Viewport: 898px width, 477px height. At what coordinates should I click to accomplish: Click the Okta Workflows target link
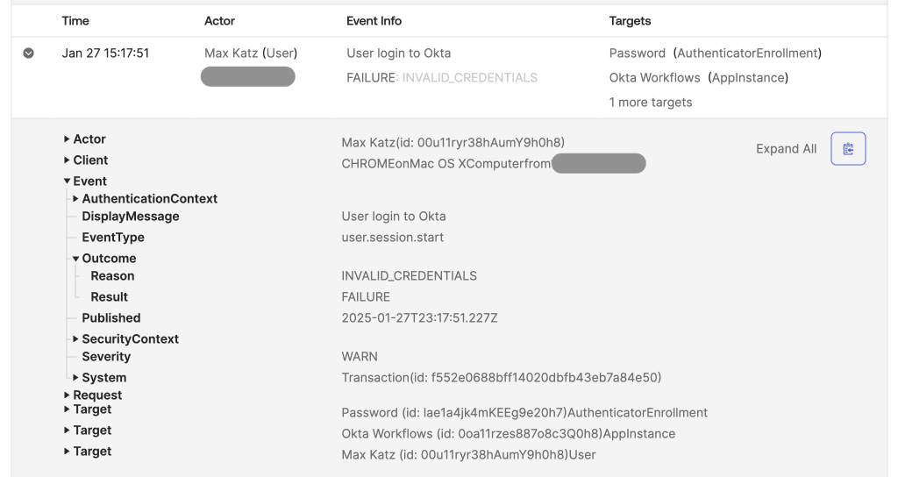654,78
